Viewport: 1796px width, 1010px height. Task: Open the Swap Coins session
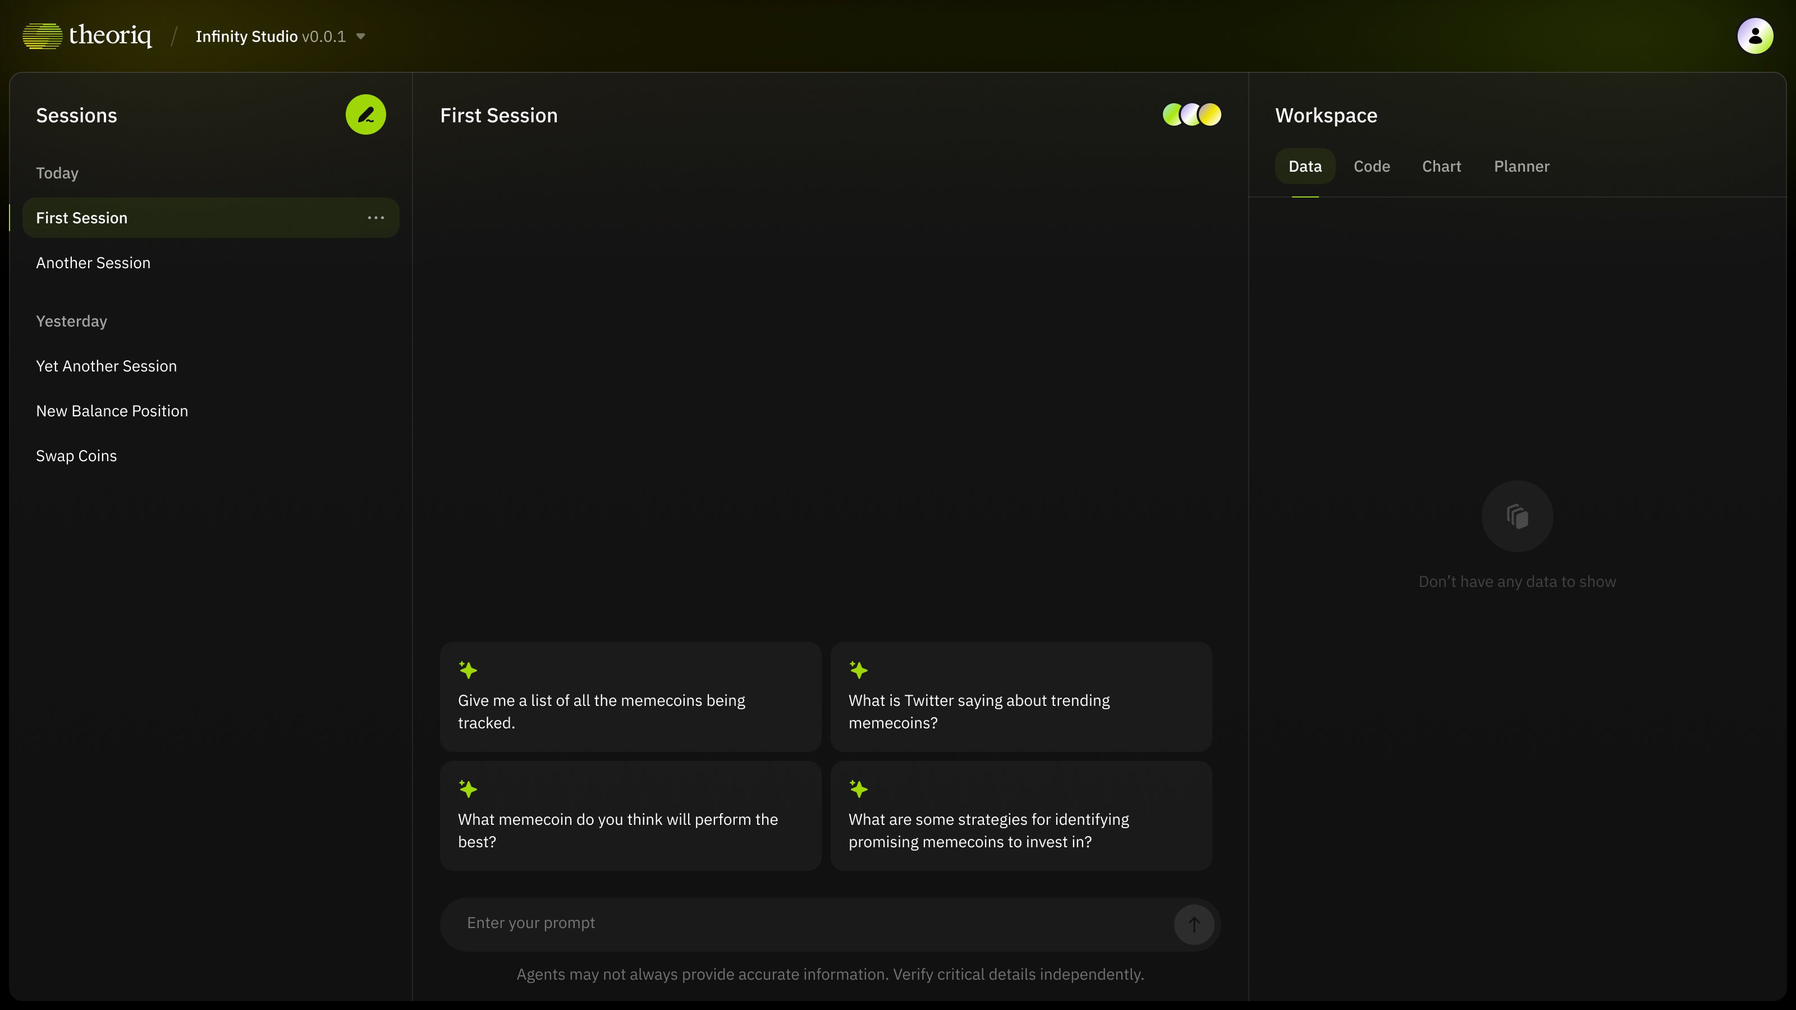(x=77, y=456)
